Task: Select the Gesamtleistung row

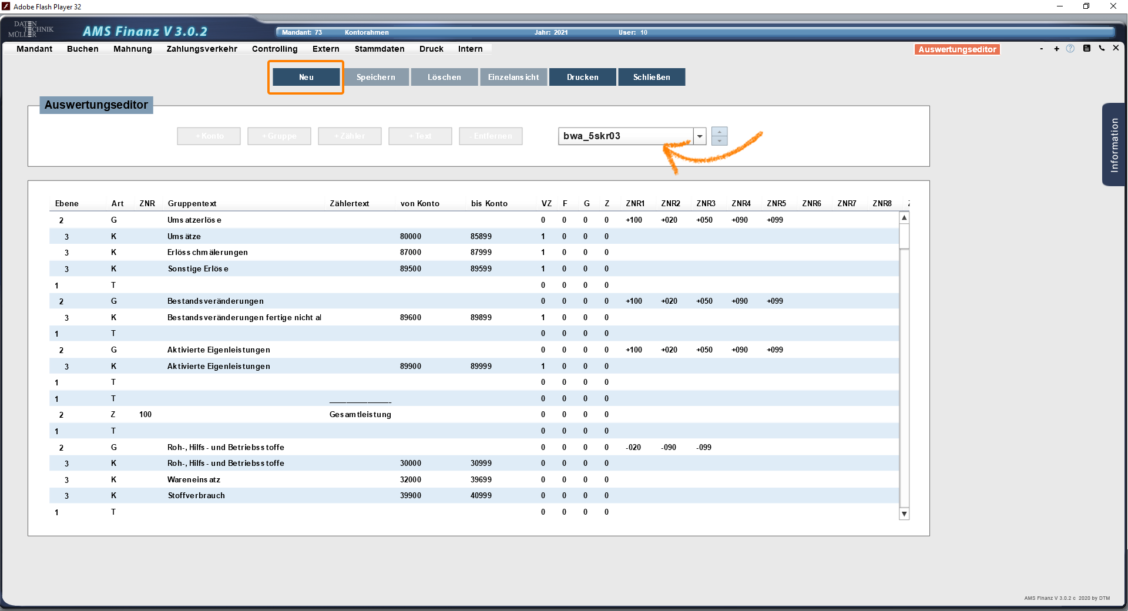Action: [x=360, y=415]
